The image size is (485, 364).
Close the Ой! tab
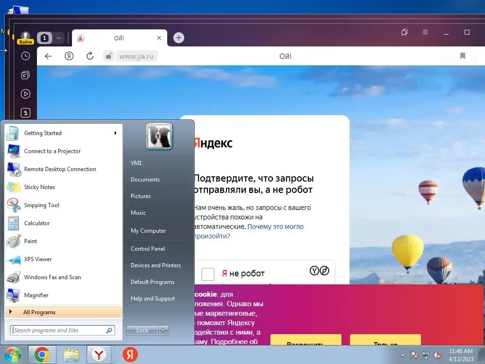(x=159, y=38)
